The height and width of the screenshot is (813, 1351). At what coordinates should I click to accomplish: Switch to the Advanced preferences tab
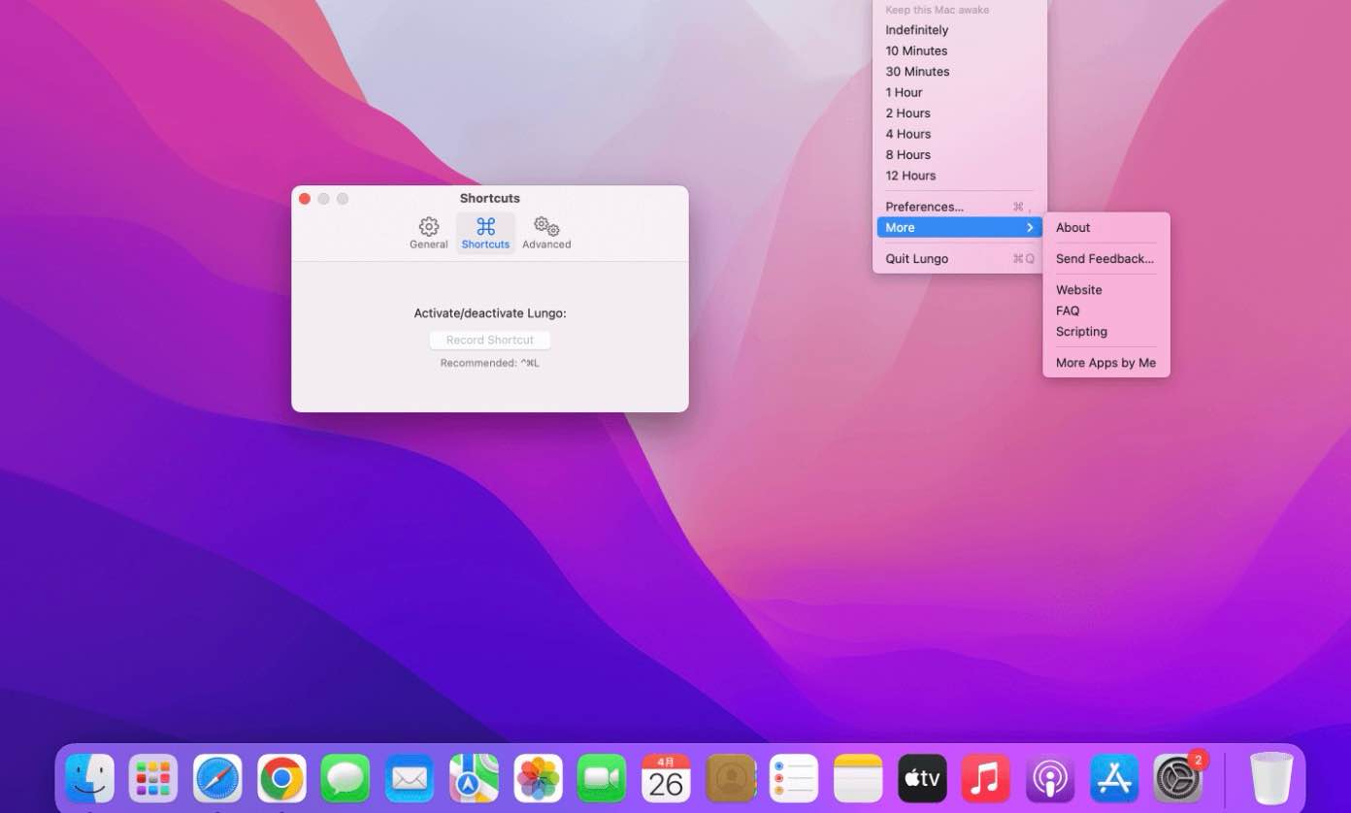(546, 233)
